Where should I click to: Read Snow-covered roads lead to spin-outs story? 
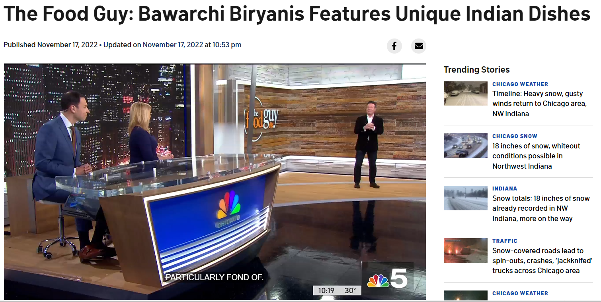tap(542, 261)
